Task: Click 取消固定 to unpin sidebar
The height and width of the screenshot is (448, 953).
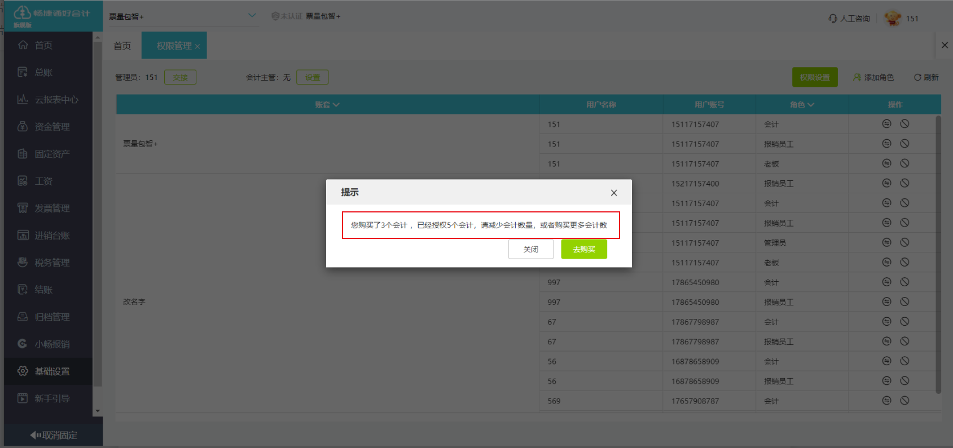Action: pyautogui.click(x=54, y=435)
